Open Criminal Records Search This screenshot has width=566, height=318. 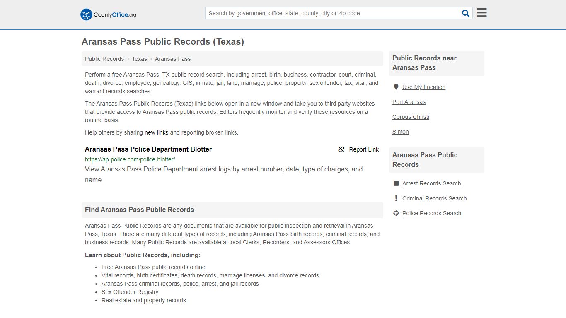click(434, 198)
